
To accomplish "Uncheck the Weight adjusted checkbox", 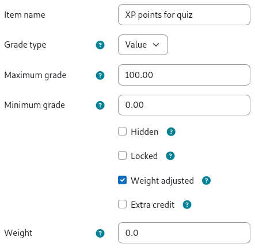I will (122, 180).
